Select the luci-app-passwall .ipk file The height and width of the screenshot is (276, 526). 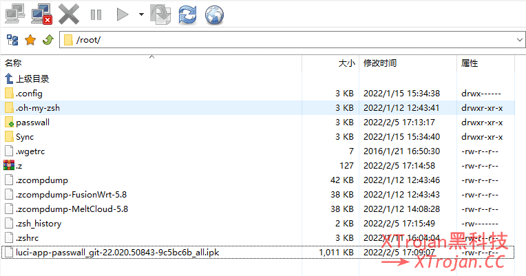tap(117, 253)
